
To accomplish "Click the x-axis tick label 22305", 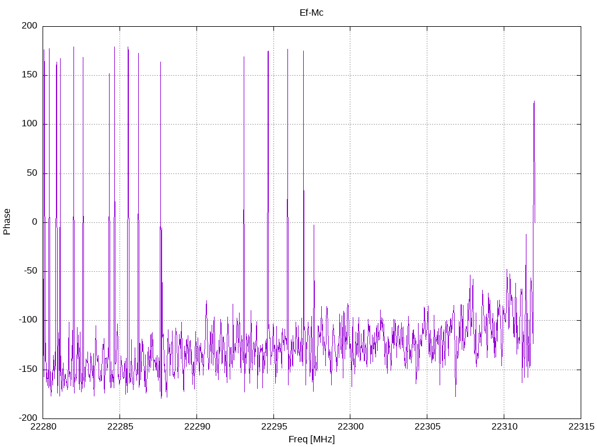I will pyautogui.click(x=427, y=427).
